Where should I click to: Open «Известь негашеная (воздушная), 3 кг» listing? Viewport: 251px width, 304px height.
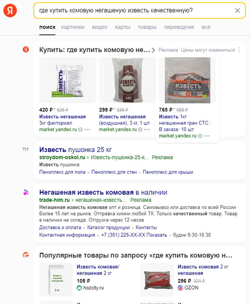tap(124, 120)
